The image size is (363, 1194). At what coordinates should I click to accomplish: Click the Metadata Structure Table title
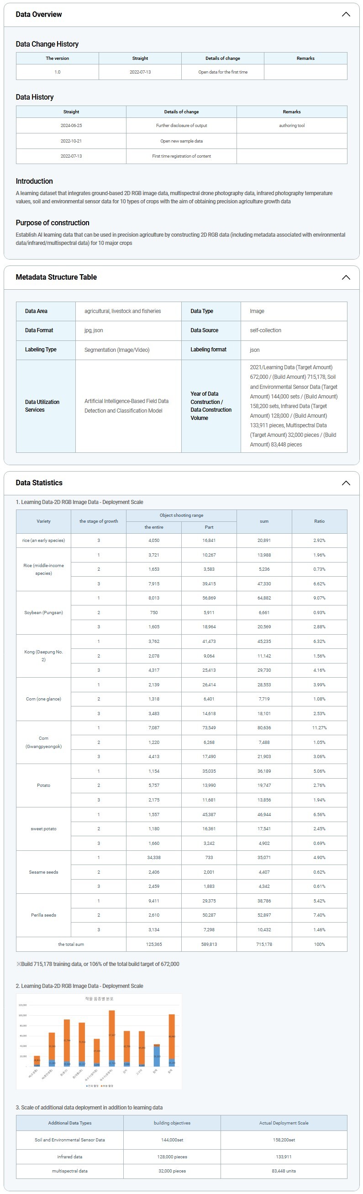[56, 277]
